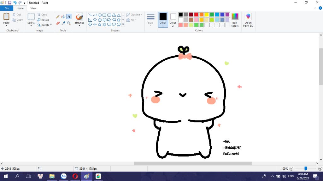This screenshot has height=181, width=323.
Task: Pick the Six-point star shape
Action: point(104,25)
